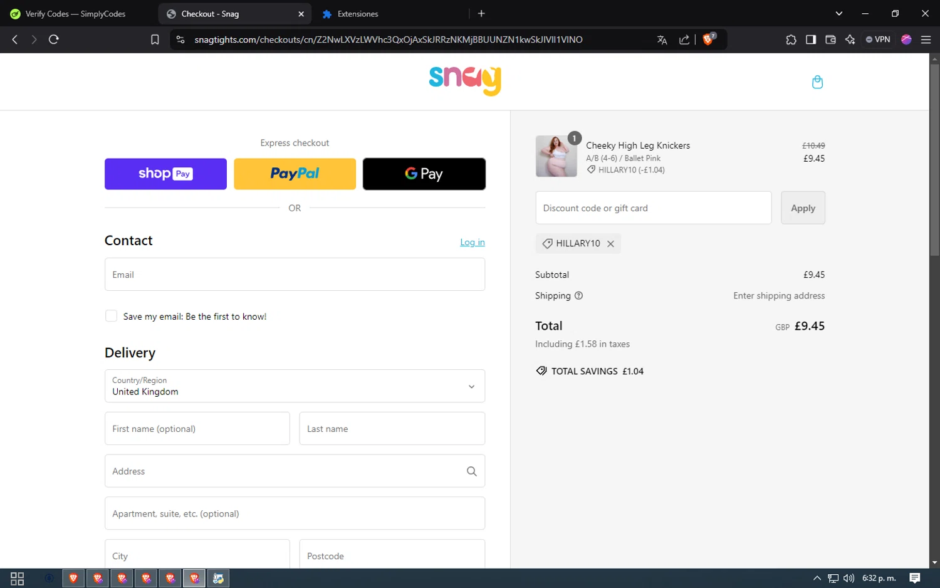Click the Address input field
940x588 pixels.
(295, 471)
